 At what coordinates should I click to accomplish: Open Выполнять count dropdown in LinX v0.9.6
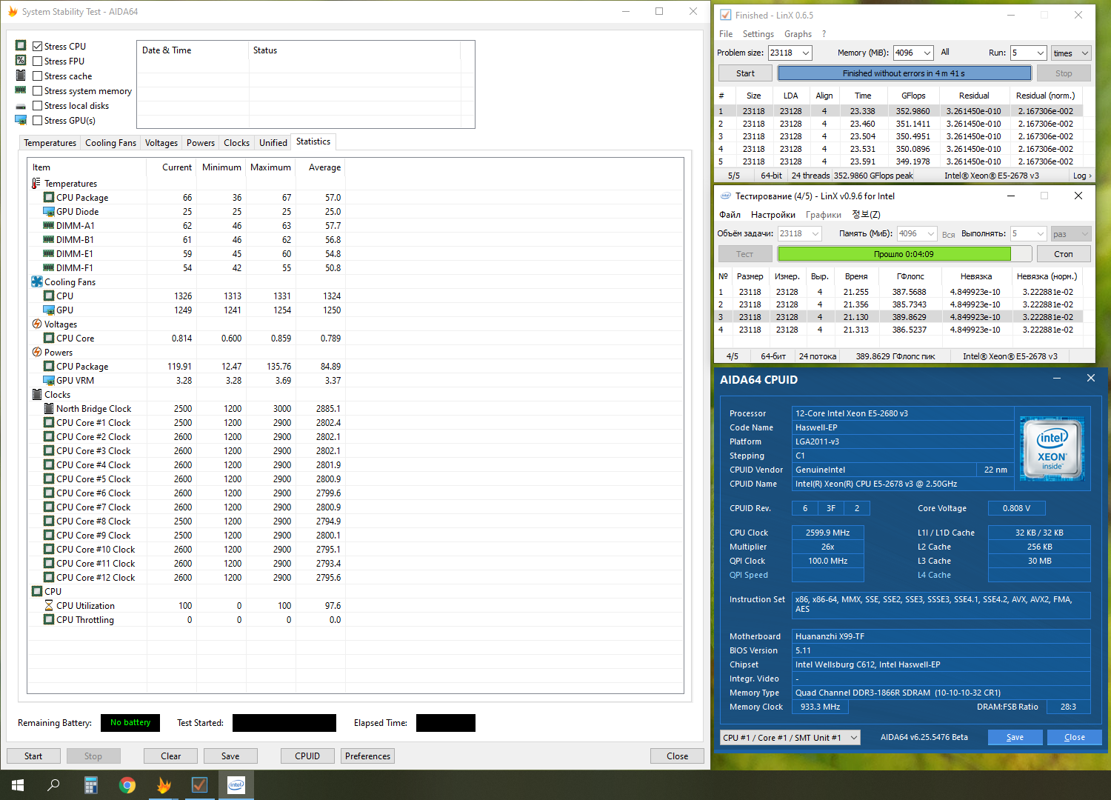click(x=1040, y=233)
